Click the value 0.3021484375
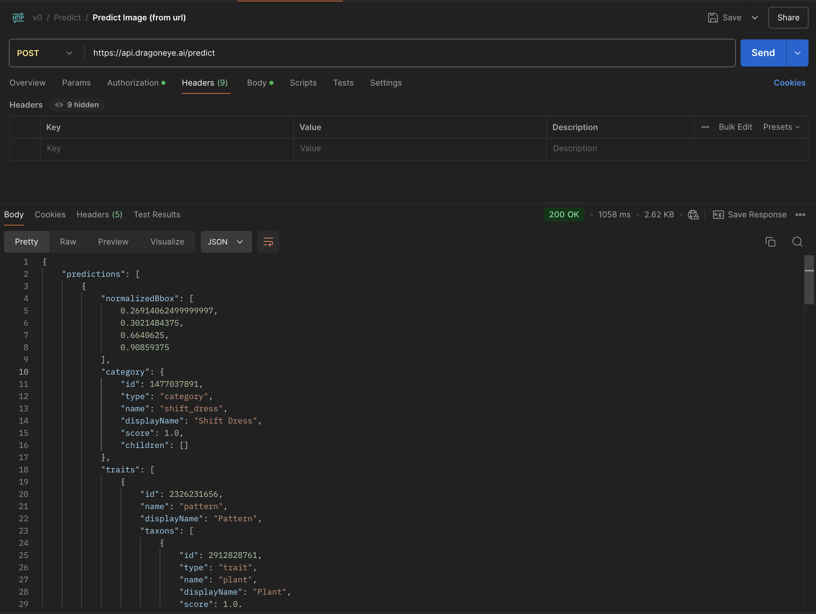This screenshot has width=816, height=614. tap(149, 323)
